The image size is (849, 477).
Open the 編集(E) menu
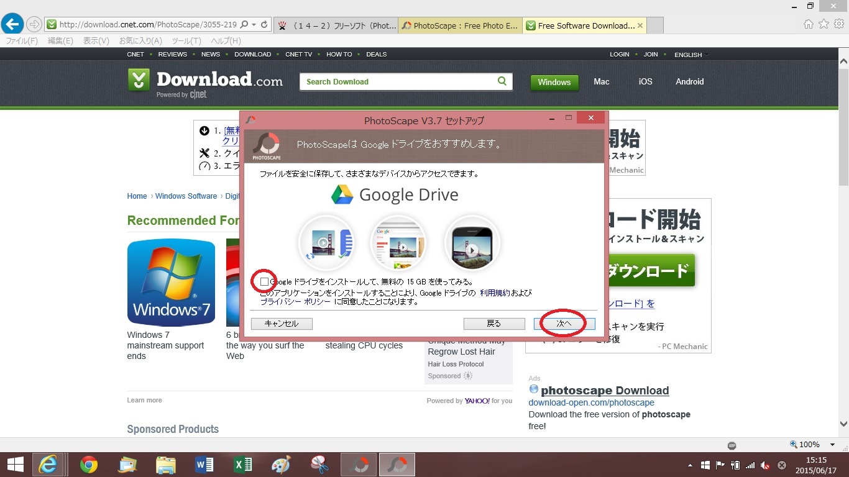[60, 40]
